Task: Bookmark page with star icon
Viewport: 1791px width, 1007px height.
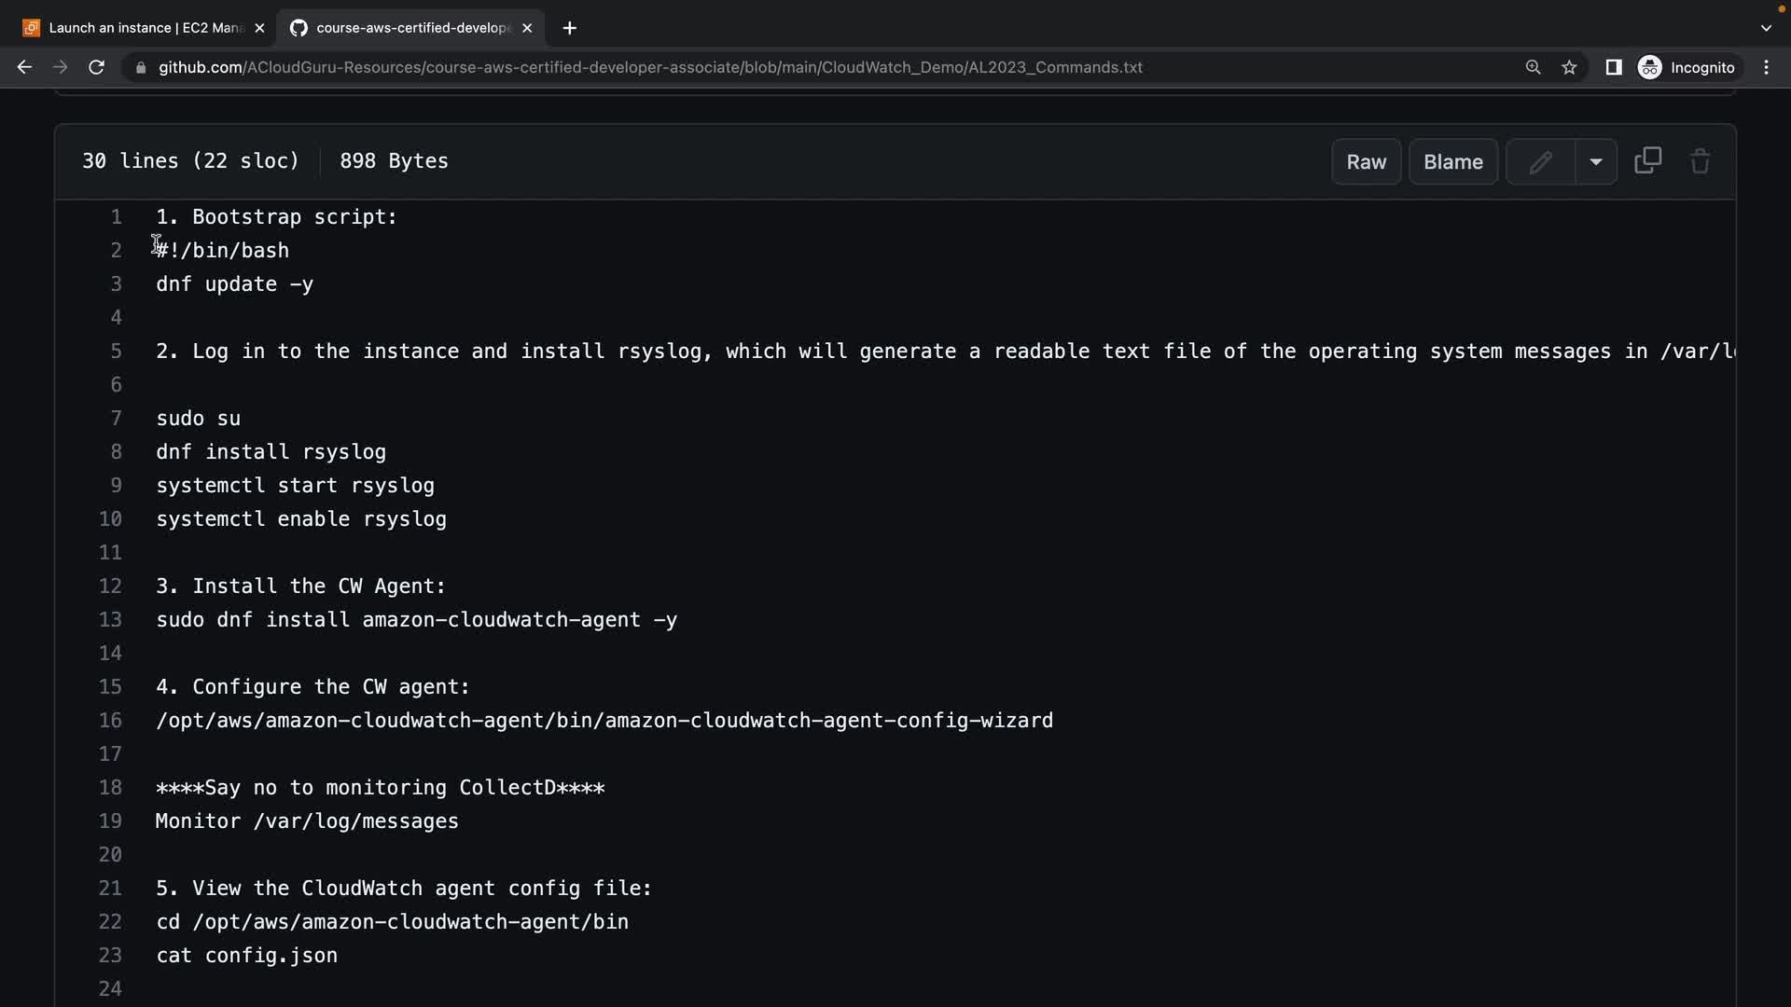Action: [x=1569, y=67]
